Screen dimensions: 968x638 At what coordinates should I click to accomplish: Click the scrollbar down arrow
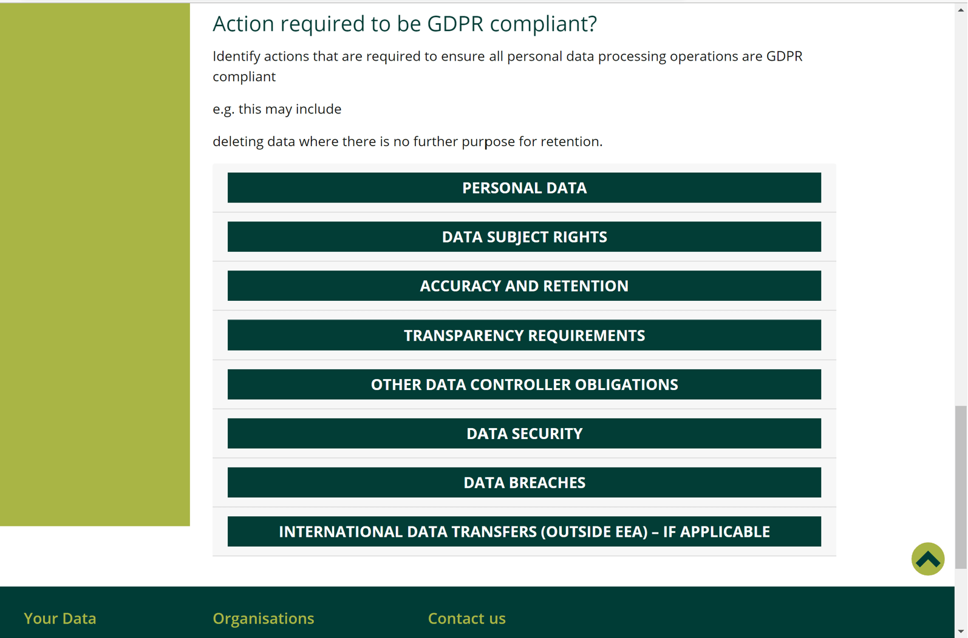click(x=961, y=631)
